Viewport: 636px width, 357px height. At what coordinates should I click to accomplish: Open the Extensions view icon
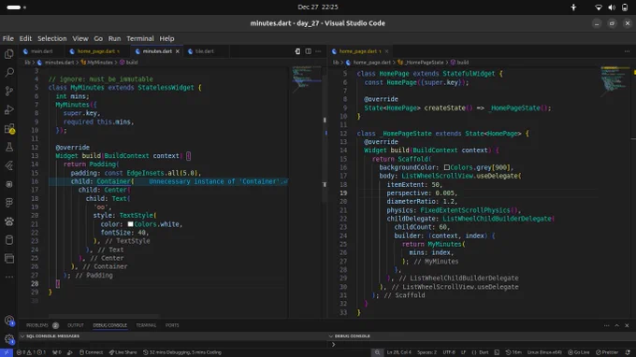[x=9, y=129]
